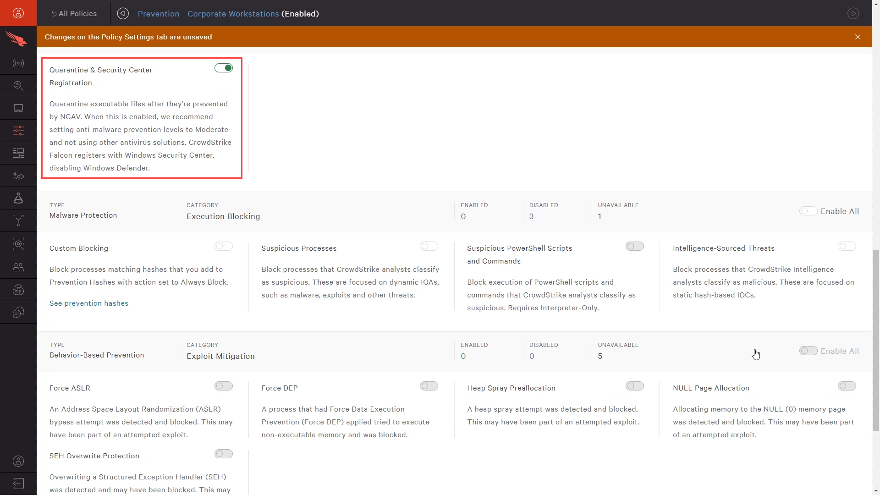Screen dimensions: 880x495
Task: Open the Activity broadcast signal icon in sidebar
Action: point(18,63)
